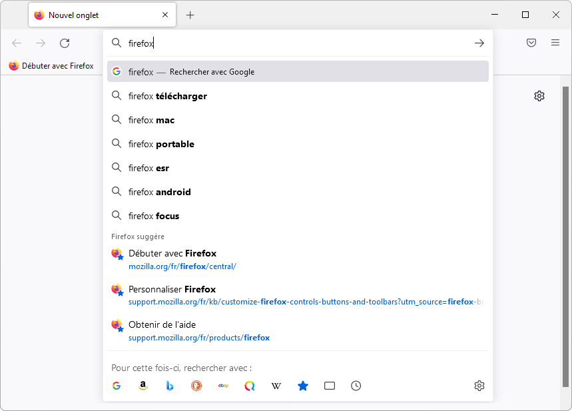Screen dimensions: 572x411
Task: Choose firefox Rechercher avec Google result
Action: pyautogui.click(x=298, y=71)
